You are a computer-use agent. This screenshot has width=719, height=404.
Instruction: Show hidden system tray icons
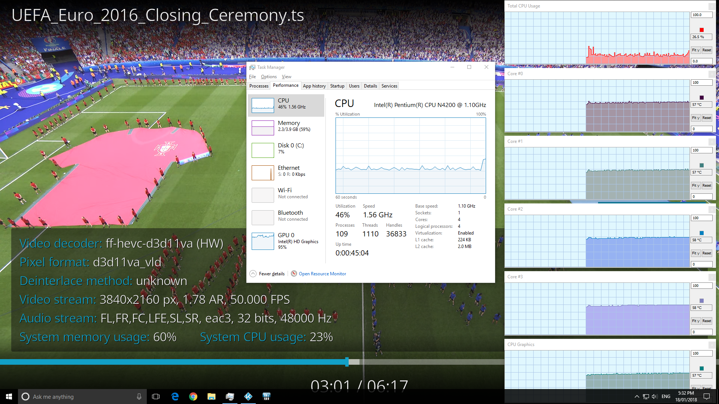pyautogui.click(x=637, y=397)
